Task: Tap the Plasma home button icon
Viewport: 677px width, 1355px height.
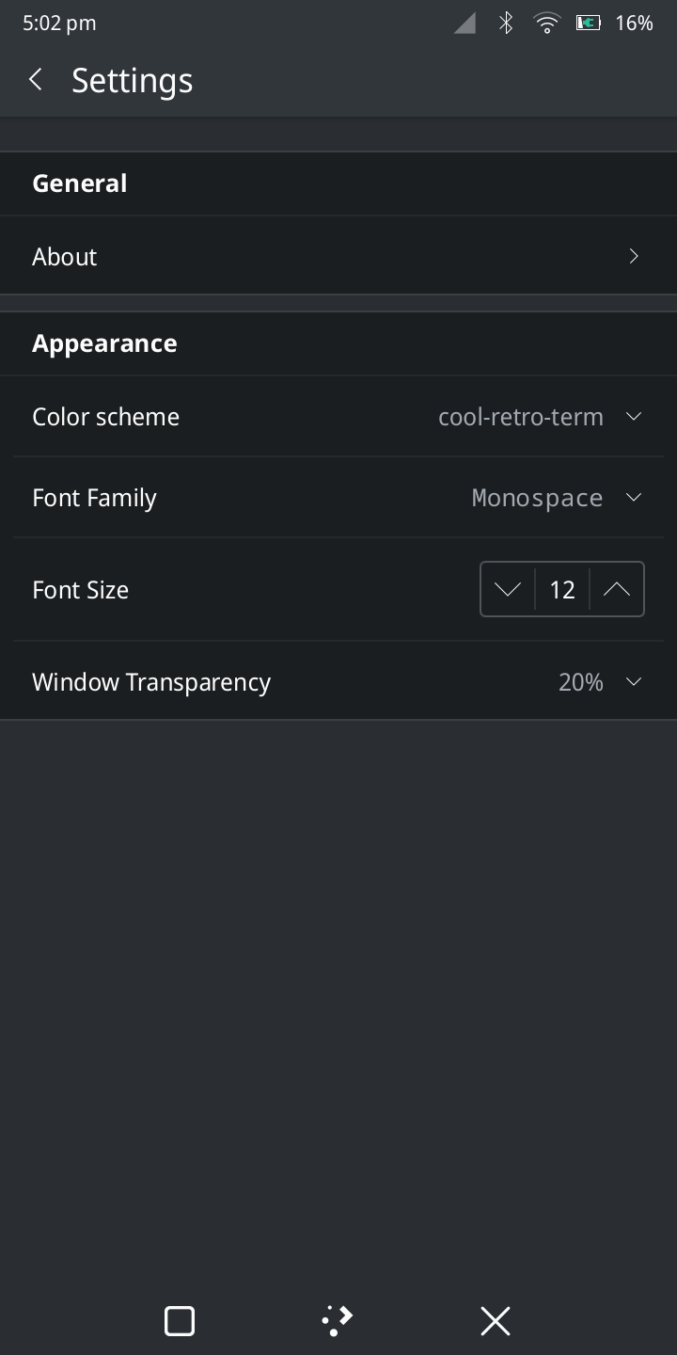Action: point(338,1321)
